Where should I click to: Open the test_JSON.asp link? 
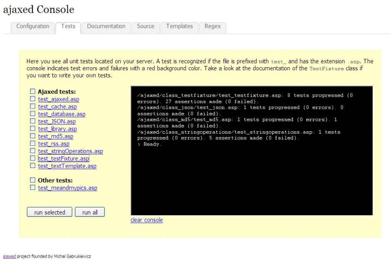click(x=57, y=121)
